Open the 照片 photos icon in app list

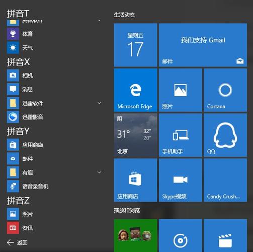coord(13,214)
